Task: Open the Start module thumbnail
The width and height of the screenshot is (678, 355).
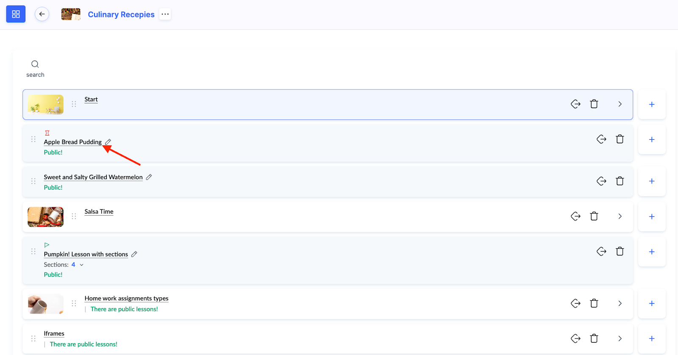Action: coord(46,104)
